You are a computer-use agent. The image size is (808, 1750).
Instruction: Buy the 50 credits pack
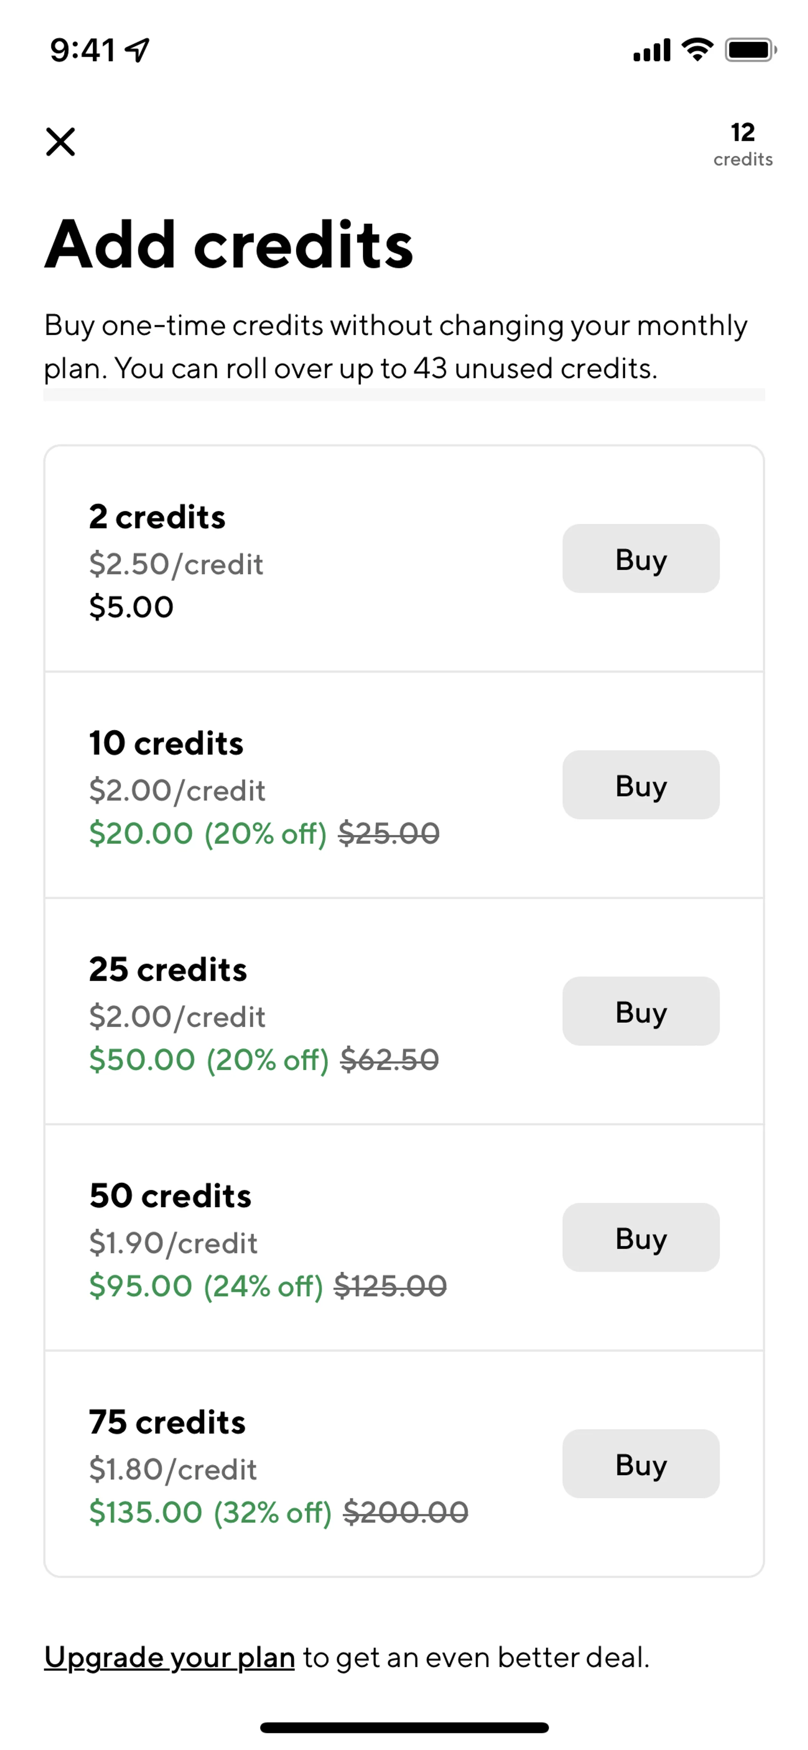pos(640,1237)
